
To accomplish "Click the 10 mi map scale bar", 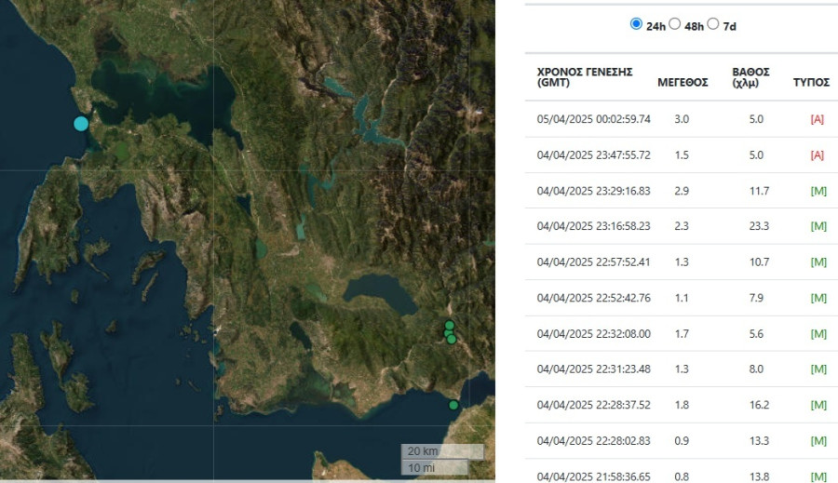I will coord(435,468).
